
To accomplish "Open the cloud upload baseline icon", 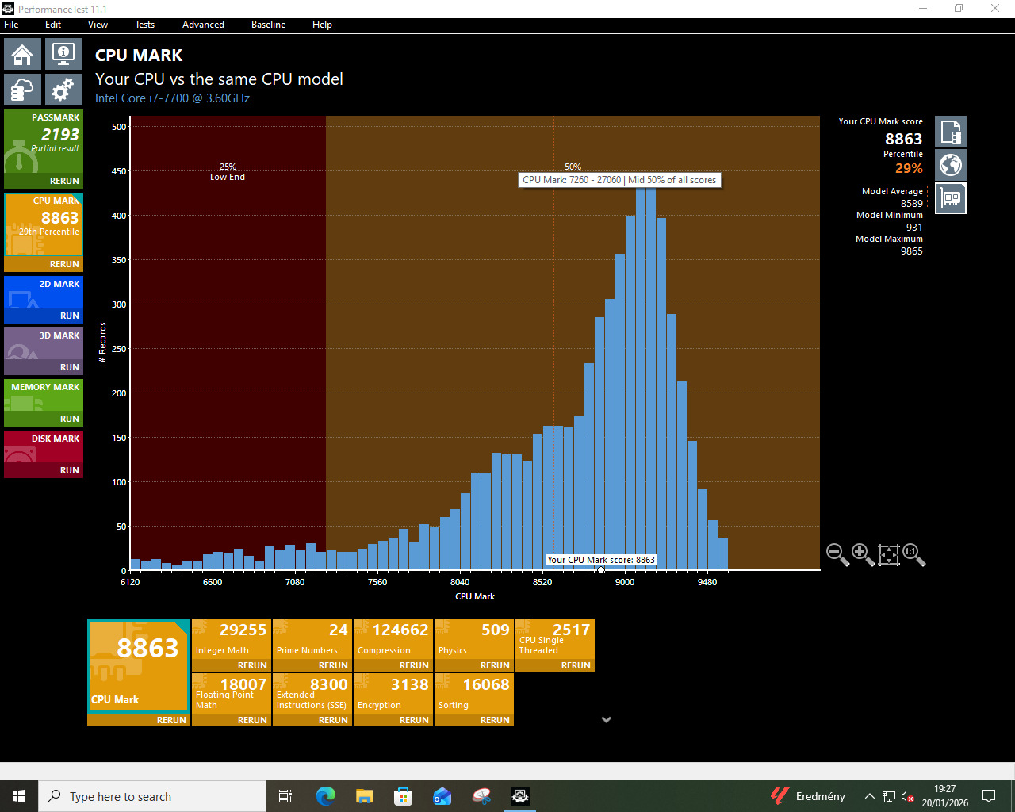I will (22, 90).
